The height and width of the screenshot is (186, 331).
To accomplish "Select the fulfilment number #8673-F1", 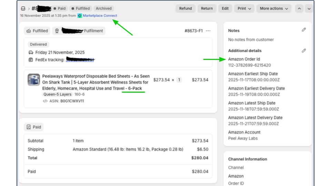I will pos(193,31).
